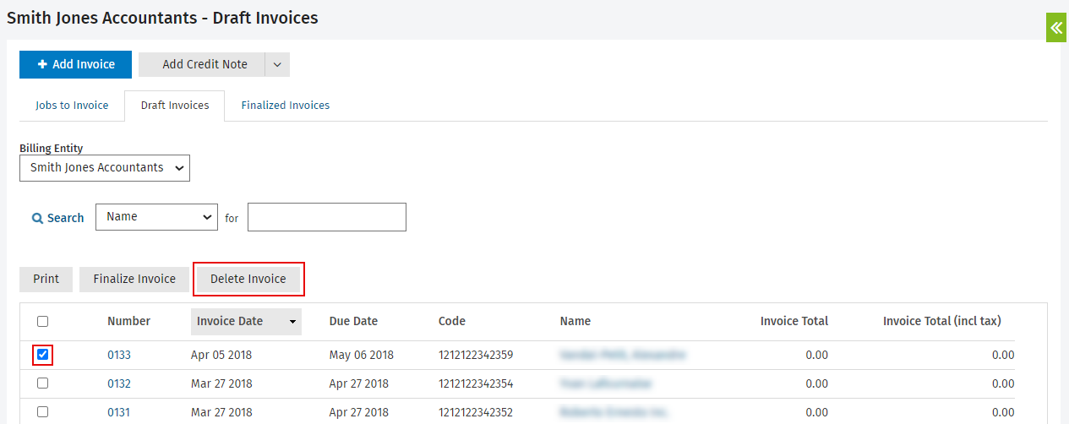
Task: Click the Due Date column header
Action: tap(353, 321)
